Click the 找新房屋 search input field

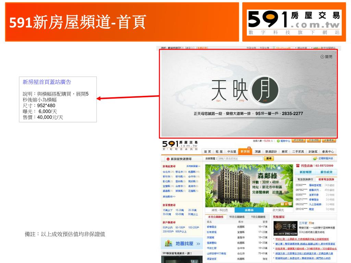(240, 159)
